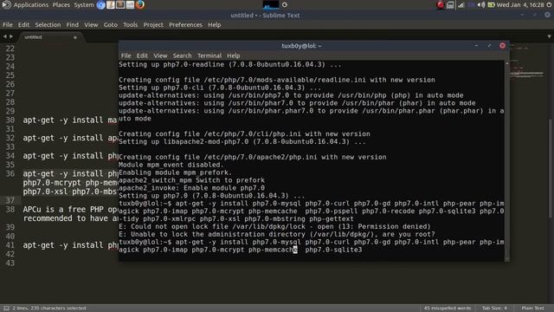The height and width of the screenshot is (312, 554).
Task: Maximize the tuxb0y@lol terminal window
Action: pos(489,46)
